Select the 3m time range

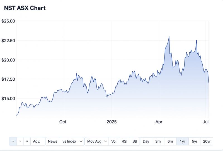(158, 141)
